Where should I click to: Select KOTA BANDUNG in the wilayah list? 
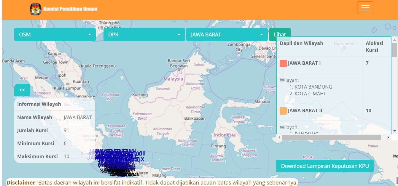pyautogui.click(x=313, y=87)
